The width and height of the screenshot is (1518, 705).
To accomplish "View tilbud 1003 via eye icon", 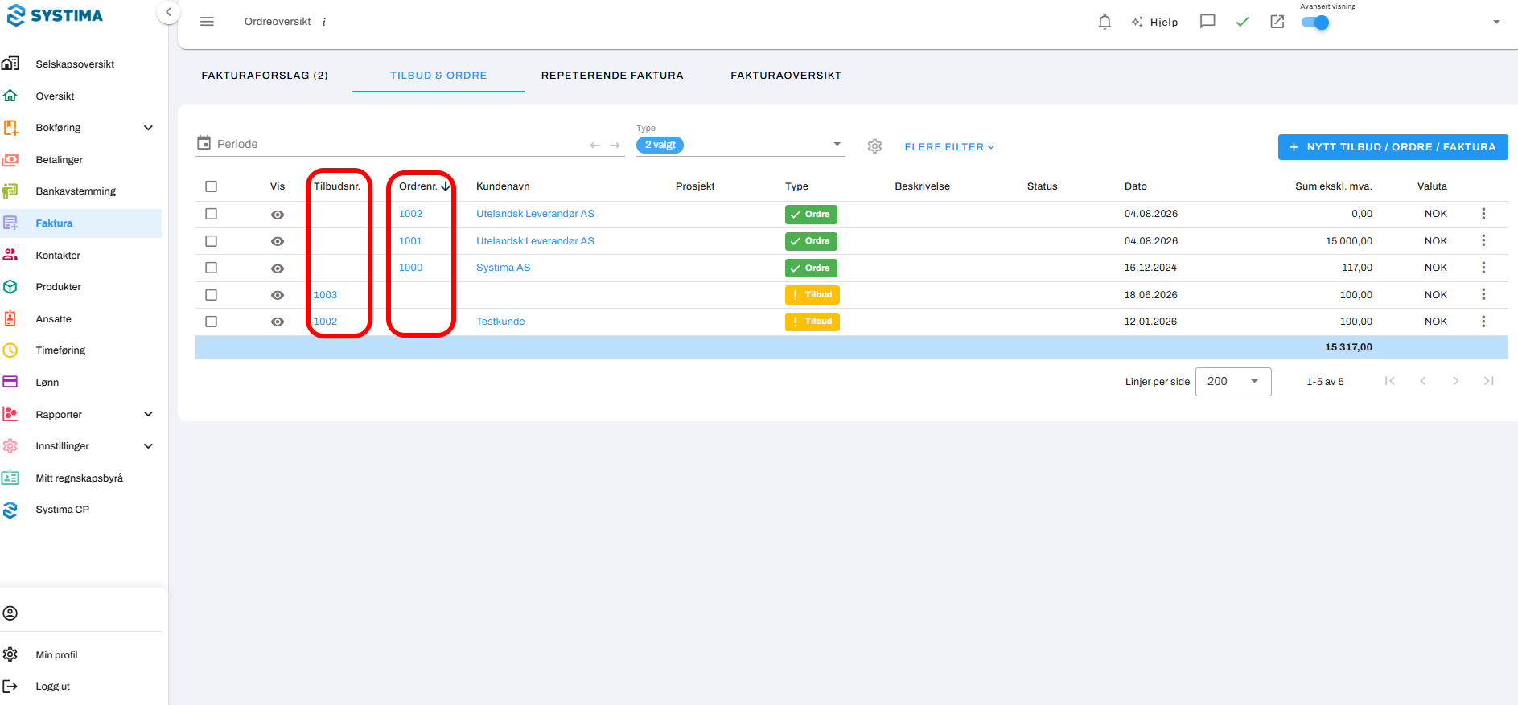I will tap(278, 295).
